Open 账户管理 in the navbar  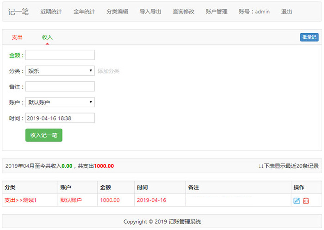tap(217, 11)
